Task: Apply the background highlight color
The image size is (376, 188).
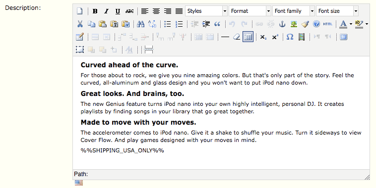Action: [359, 24]
